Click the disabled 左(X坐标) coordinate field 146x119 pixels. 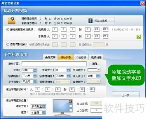click(x=96, y=104)
